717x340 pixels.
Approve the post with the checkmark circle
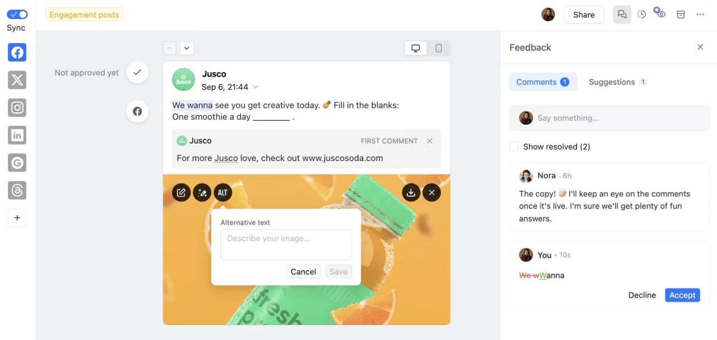tap(137, 72)
